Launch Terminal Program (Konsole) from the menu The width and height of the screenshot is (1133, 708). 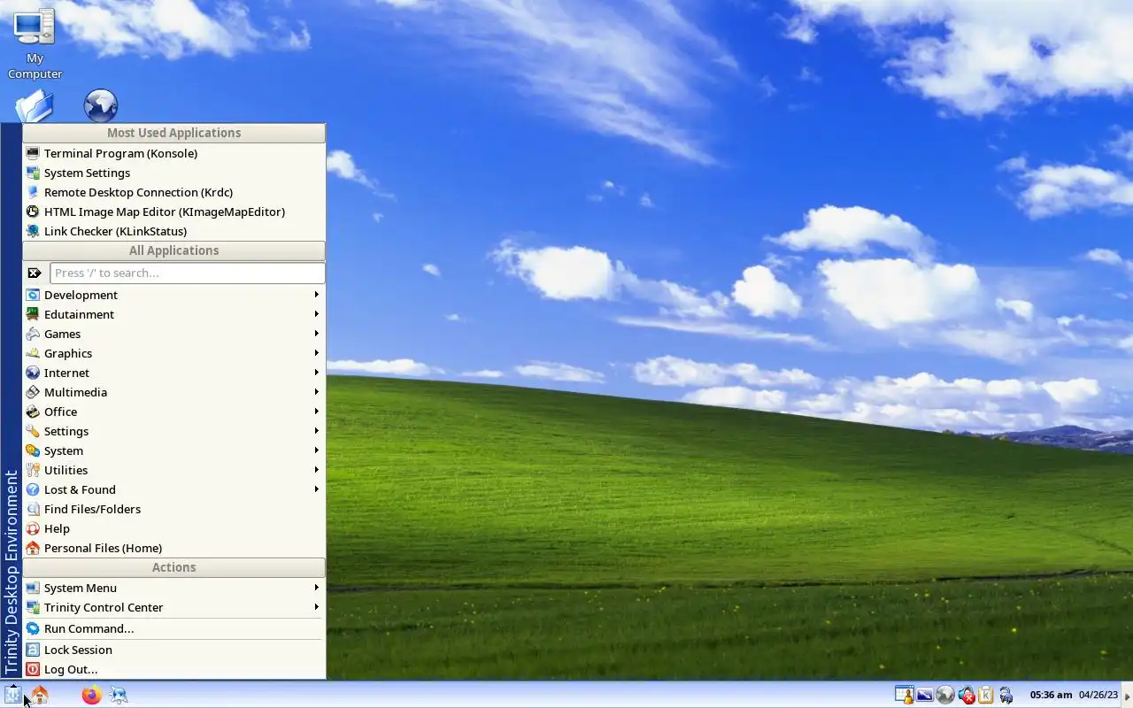[x=173, y=153]
